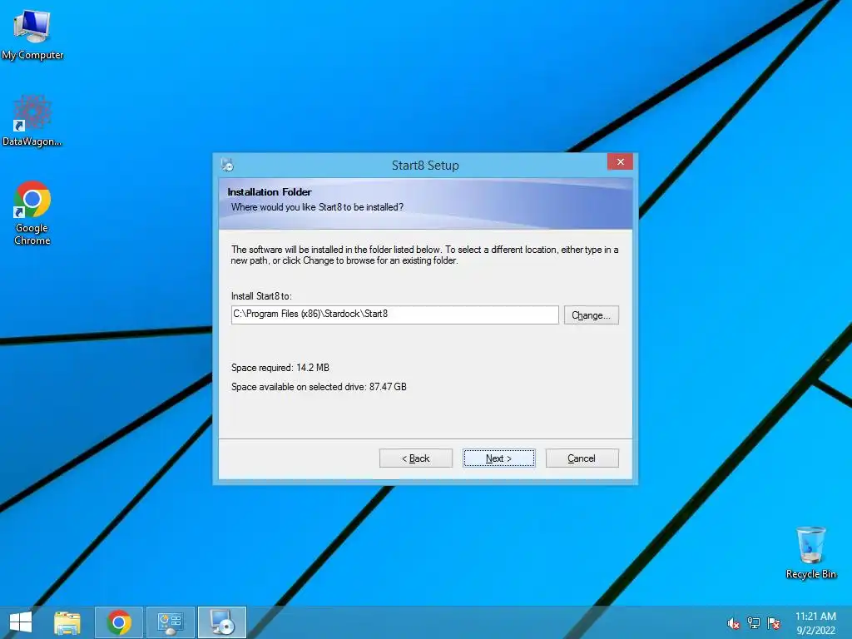Click the network tray icon

tap(754, 623)
